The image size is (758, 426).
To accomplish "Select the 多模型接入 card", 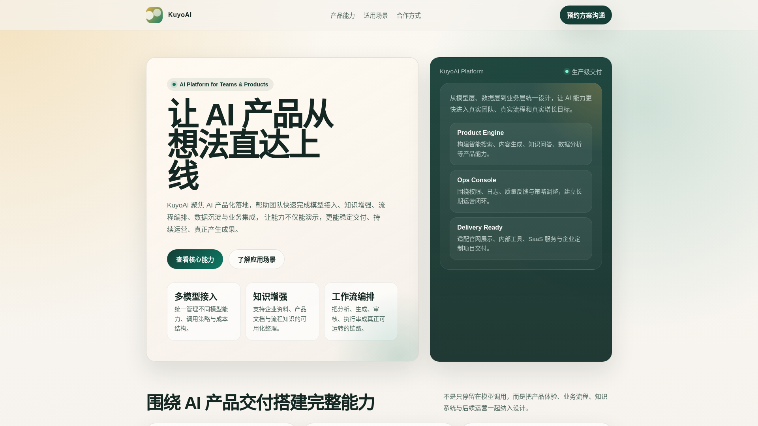I will tap(204, 312).
